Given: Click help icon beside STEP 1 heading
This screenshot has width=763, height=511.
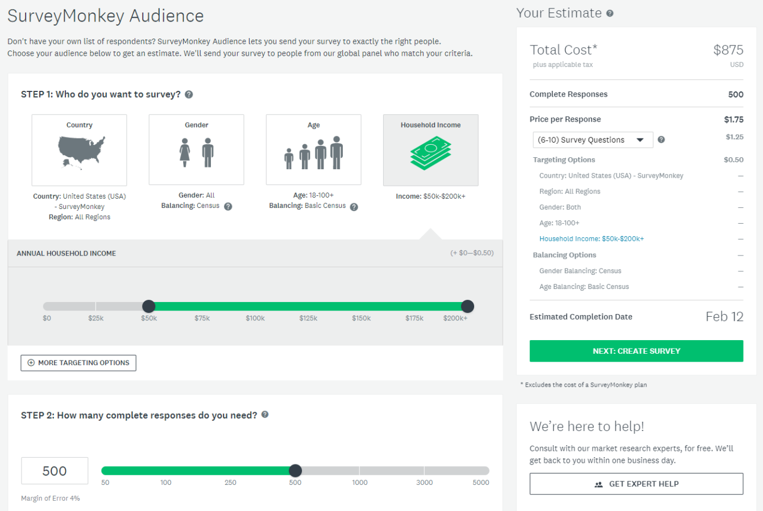Looking at the screenshot, I should pos(189,95).
